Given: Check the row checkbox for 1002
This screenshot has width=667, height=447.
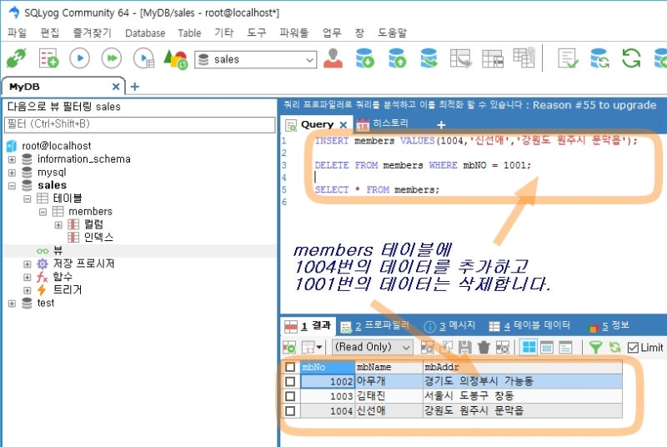Looking at the screenshot, I should click(x=290, y=381).
